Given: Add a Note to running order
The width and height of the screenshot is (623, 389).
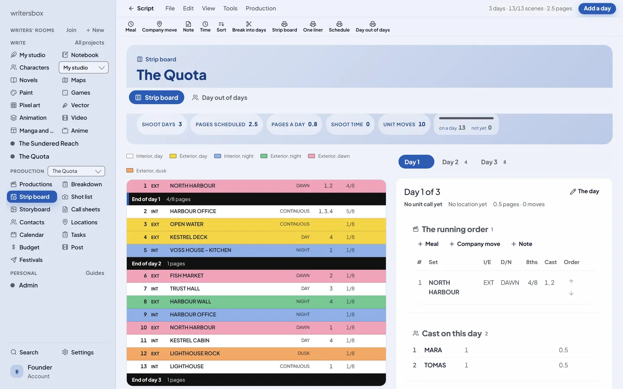Looking at the screenshot, I should click(522, 244).
